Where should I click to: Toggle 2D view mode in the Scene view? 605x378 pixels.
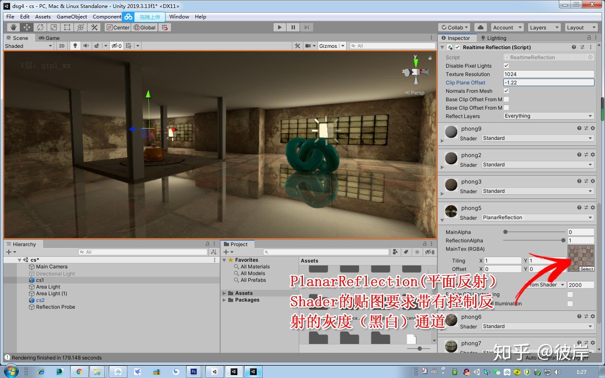(61, 46)
